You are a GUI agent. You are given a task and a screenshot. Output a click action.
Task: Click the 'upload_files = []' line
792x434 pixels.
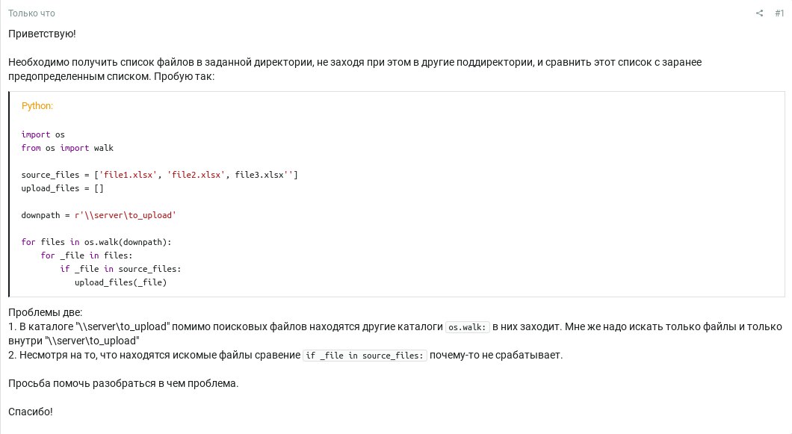62,188
